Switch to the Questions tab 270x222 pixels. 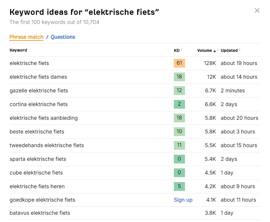tap(63, 37)
